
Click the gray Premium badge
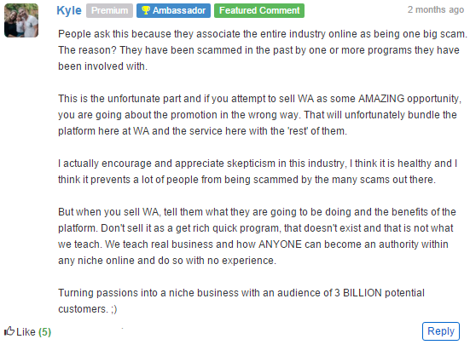coord(109,11)
